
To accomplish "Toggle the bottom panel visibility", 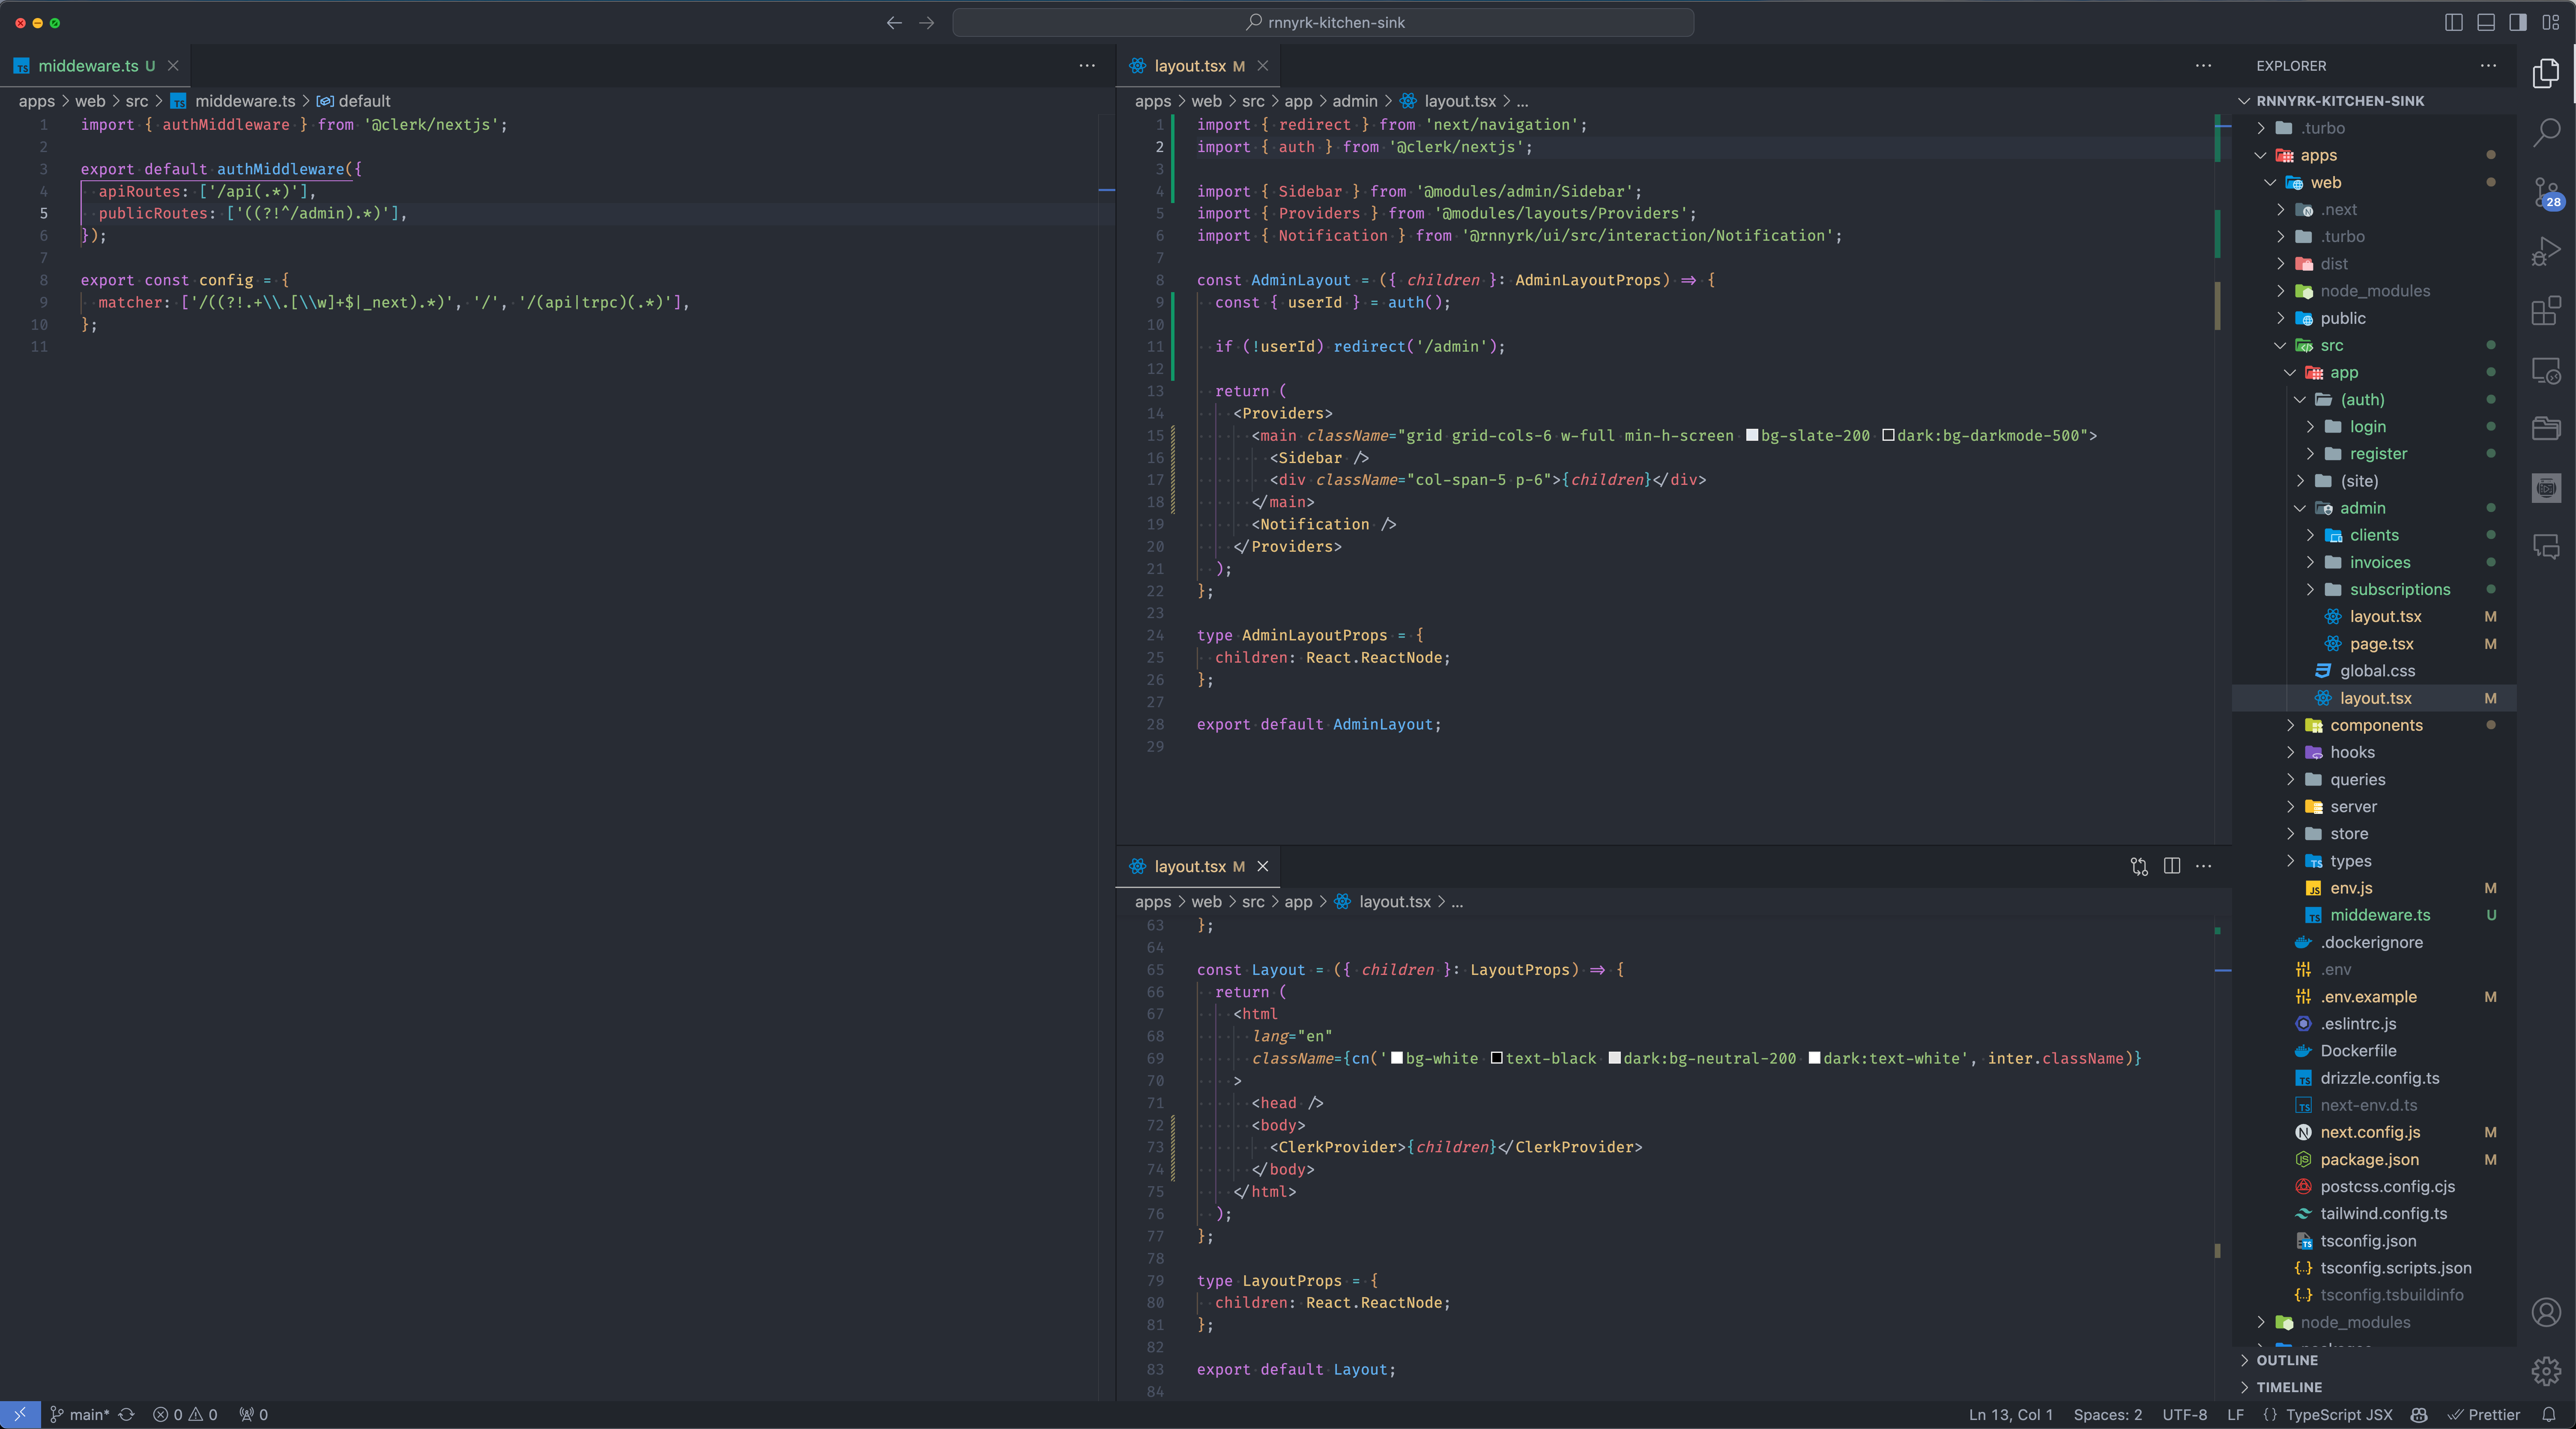I will pyautogui.click(x=2486, y=22).
